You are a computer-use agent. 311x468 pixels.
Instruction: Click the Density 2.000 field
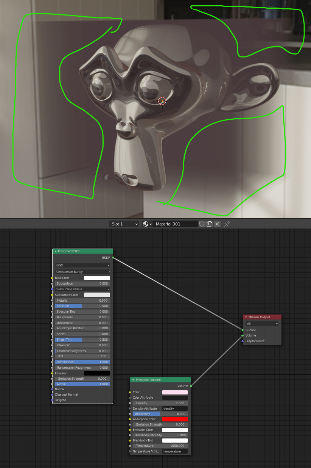click(160, 403)
